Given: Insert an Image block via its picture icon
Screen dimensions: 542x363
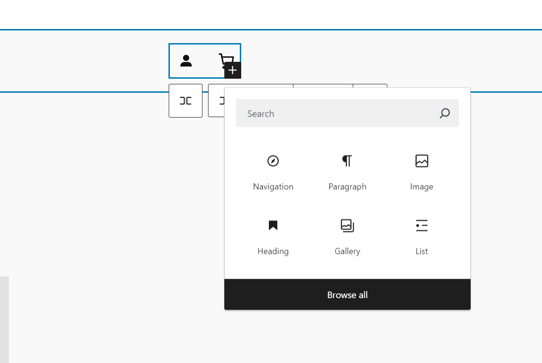Looking at the screenshot, I should click(x=421, y=161).
